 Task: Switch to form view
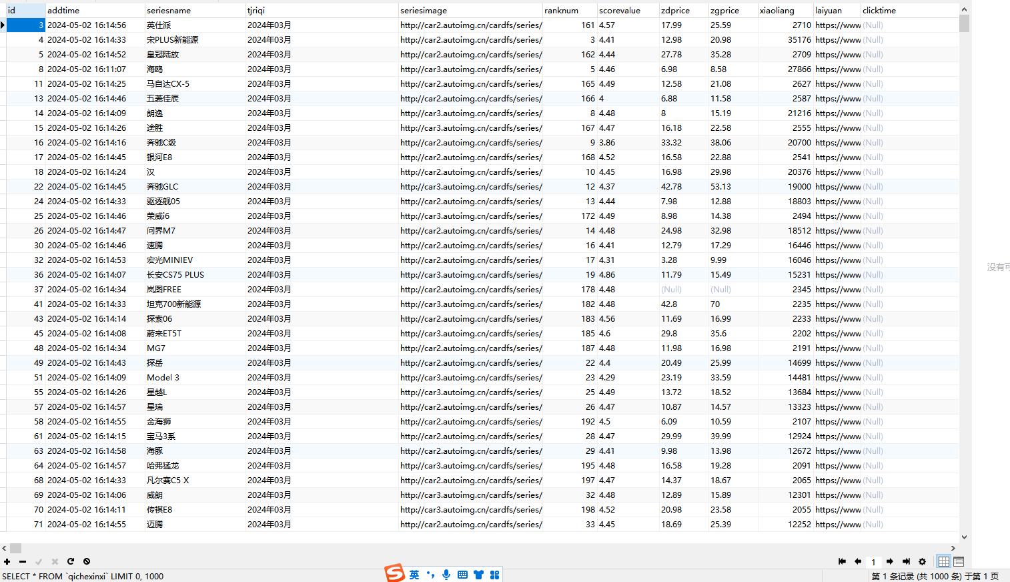(x=959, y=562)
